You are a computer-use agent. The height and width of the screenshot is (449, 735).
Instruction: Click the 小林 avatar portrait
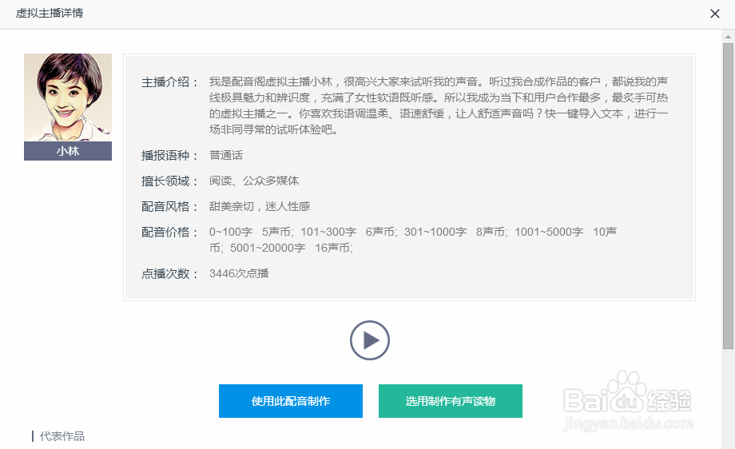coord(68,97)
